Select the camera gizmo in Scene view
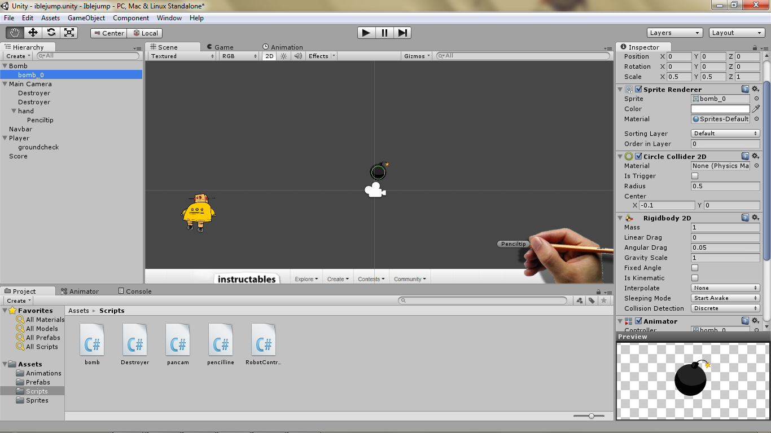Viewport: 771px width, 433px height. (x=375, y=191)
